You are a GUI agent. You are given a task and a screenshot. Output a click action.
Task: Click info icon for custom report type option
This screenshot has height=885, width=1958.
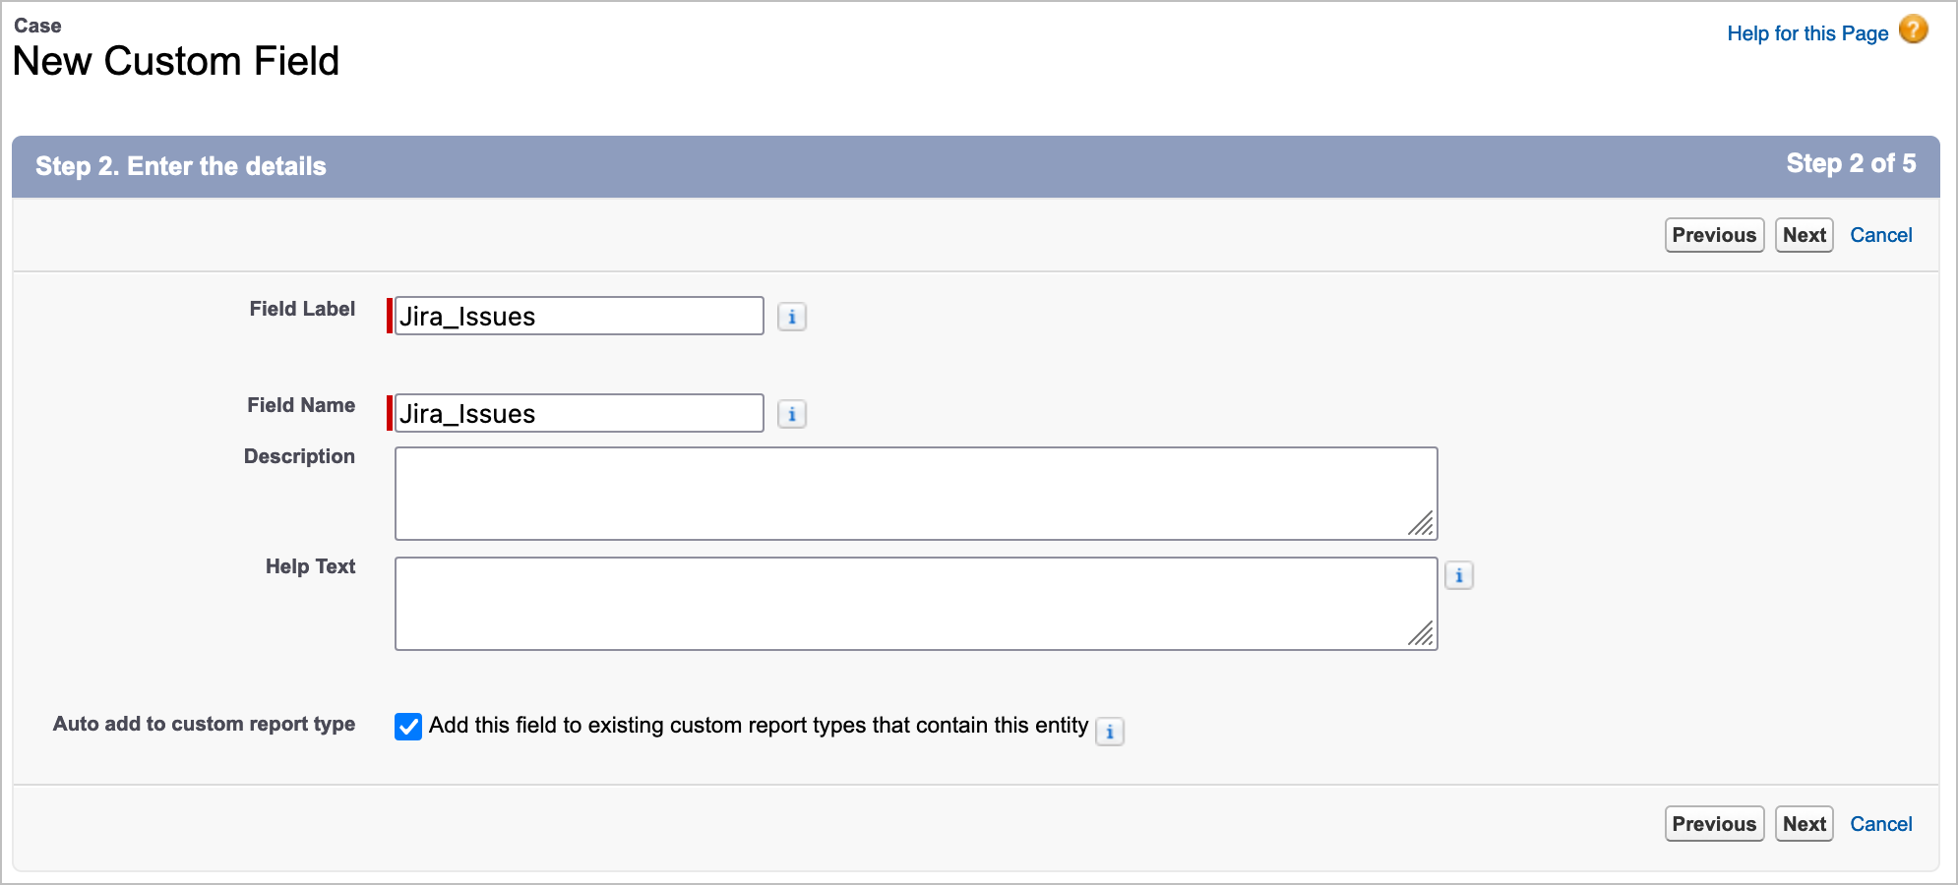pos(1110,732)
